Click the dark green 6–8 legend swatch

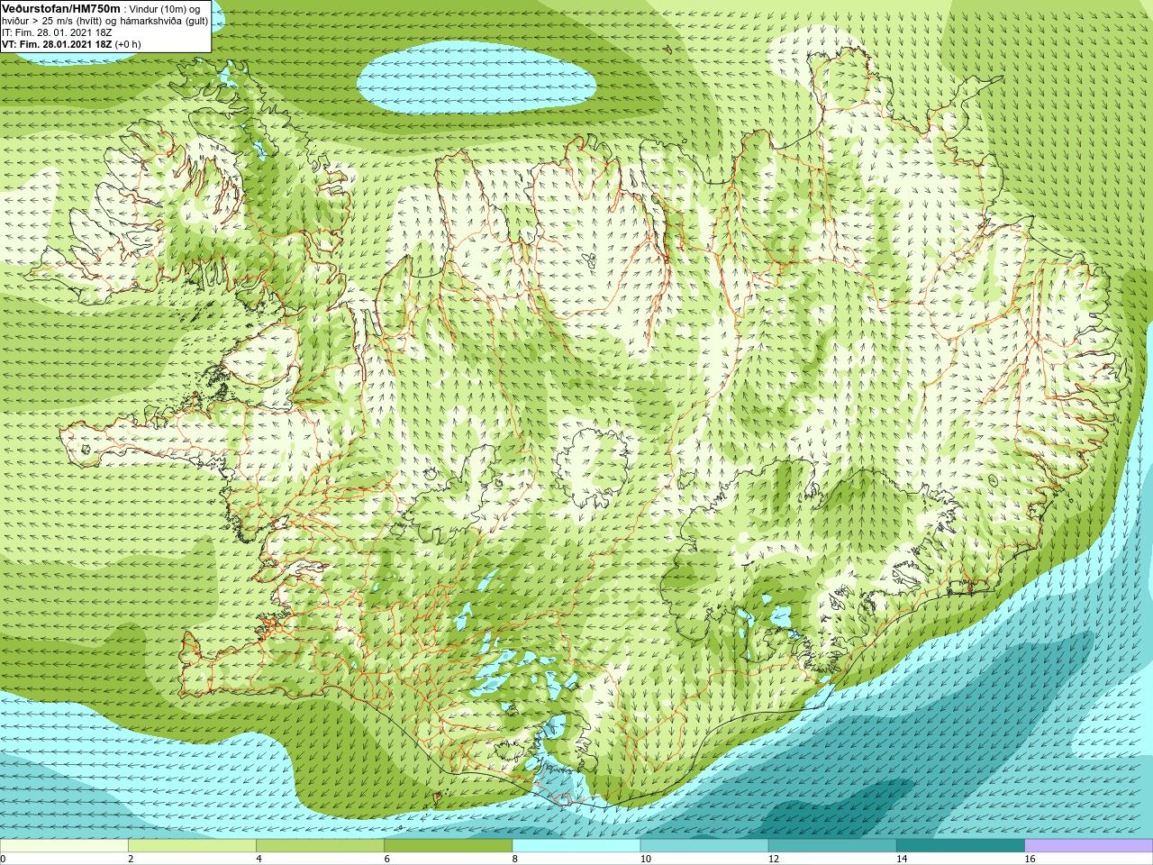click(448, 846)
